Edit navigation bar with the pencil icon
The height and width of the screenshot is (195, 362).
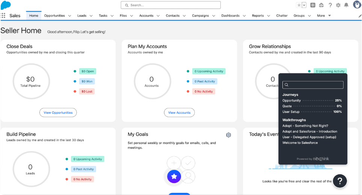[360, 16]
